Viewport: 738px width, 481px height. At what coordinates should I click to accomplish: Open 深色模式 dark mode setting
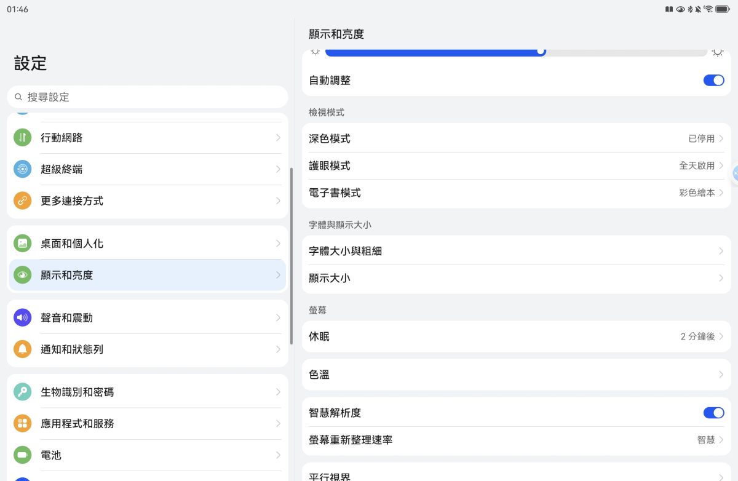[516, 139]
